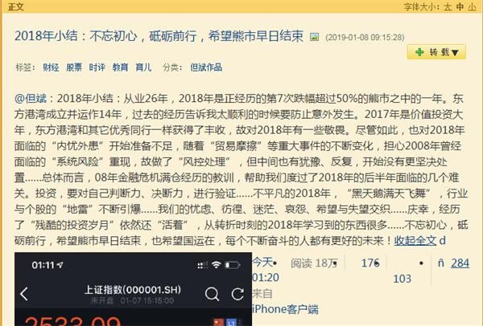Click the Wi-Fi icon in phone status bar

217,264
